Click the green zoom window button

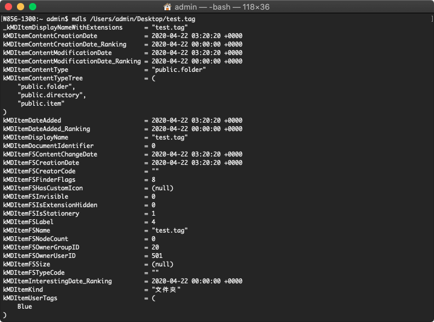pyautogui.click(x=33, y=7)
